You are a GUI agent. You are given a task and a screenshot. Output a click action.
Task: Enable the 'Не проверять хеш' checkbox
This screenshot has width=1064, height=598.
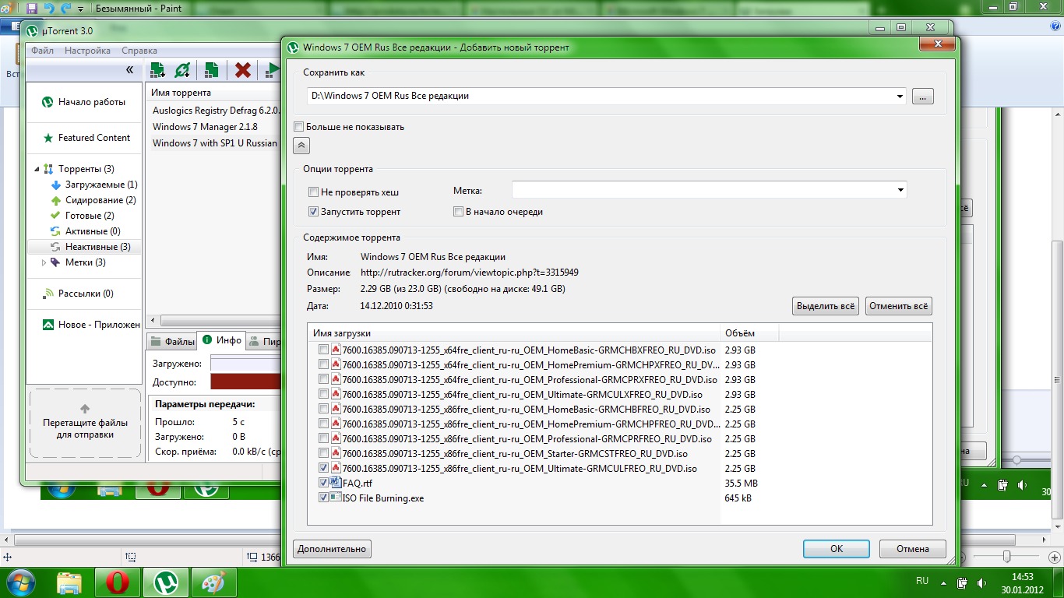click(x=314, y=192)
